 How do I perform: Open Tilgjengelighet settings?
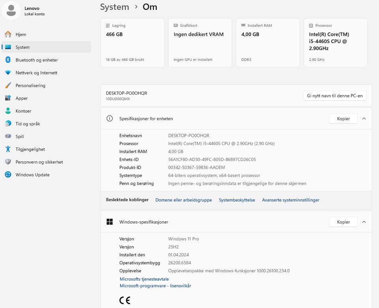coord(46,149)
